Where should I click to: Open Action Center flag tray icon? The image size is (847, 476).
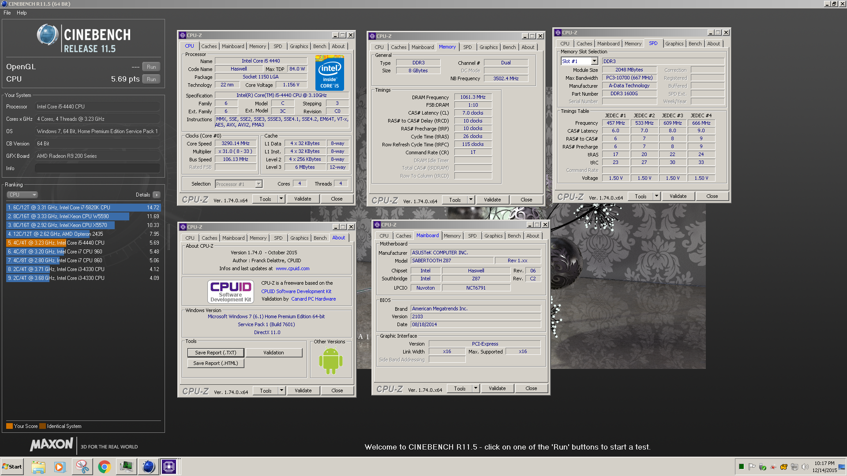752,467
